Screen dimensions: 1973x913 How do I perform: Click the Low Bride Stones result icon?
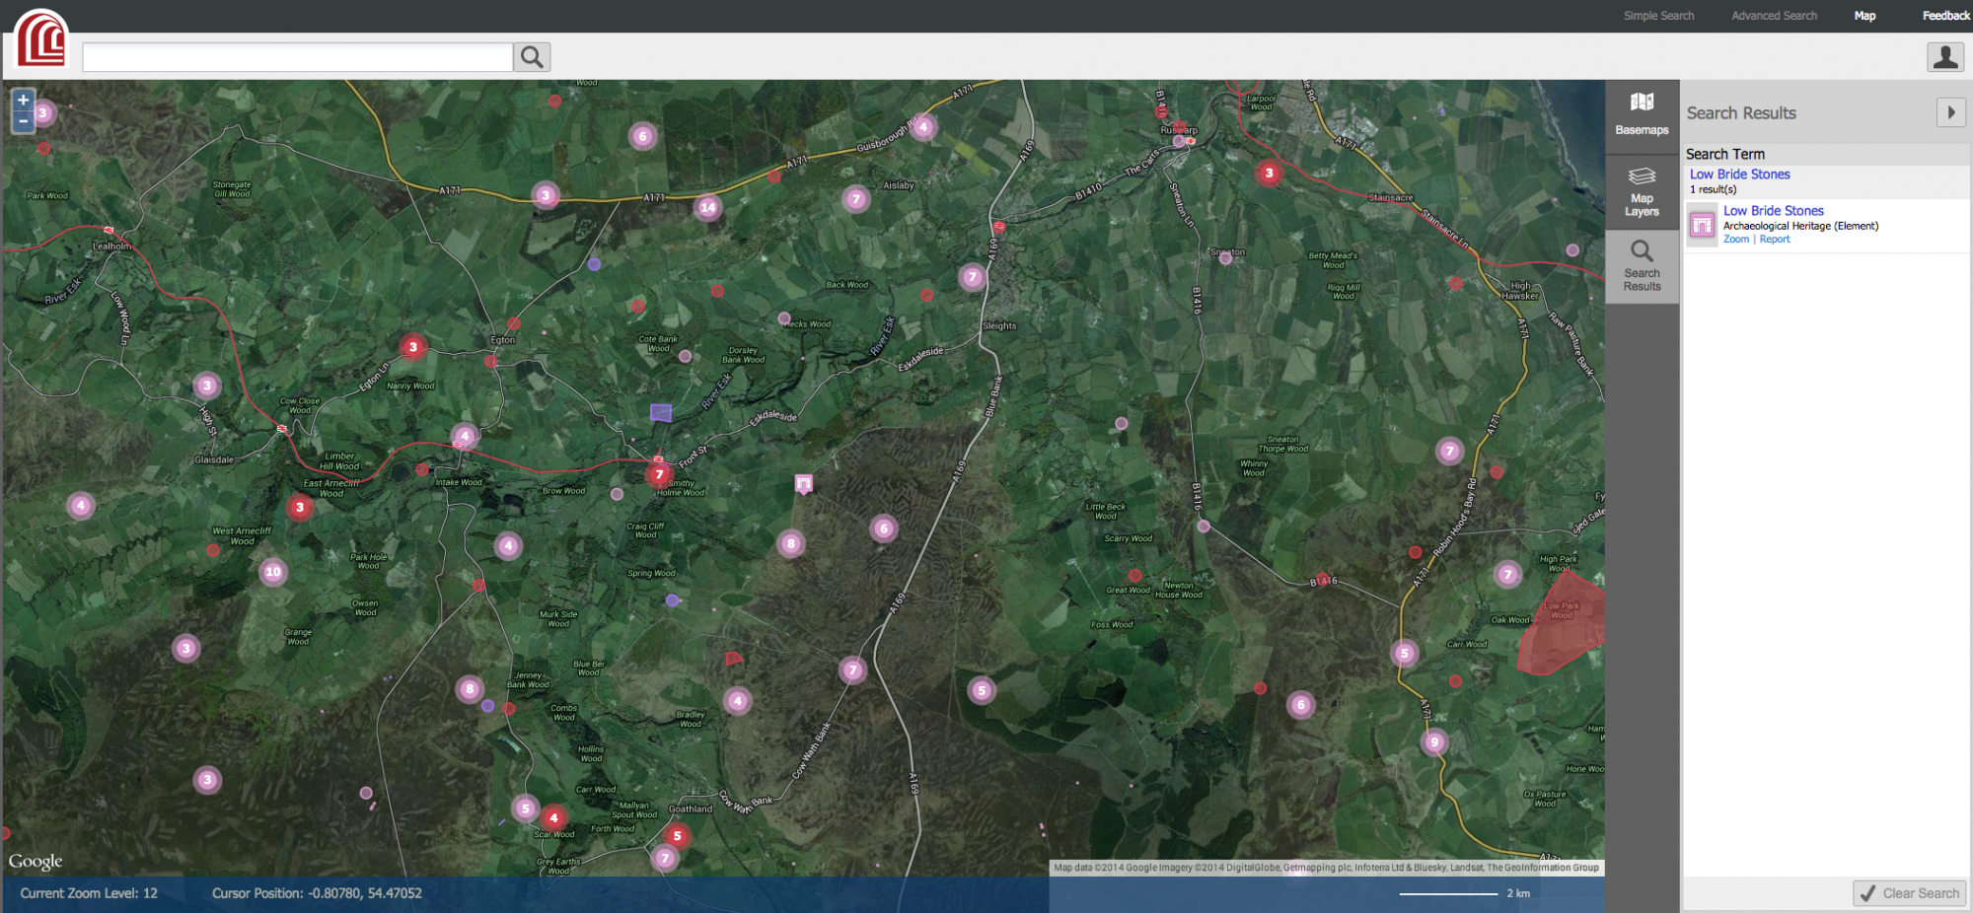tap(1702, 225)
